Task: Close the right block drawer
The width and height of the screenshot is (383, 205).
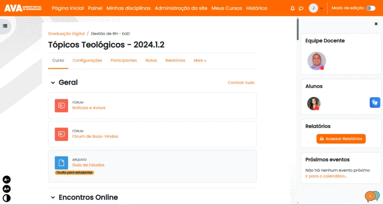Action: point(376,24)
